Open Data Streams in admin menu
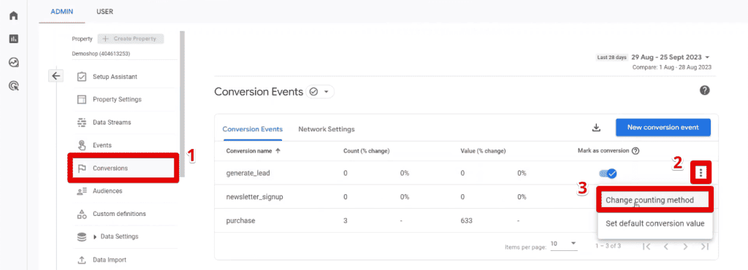 tap(112, 123)
